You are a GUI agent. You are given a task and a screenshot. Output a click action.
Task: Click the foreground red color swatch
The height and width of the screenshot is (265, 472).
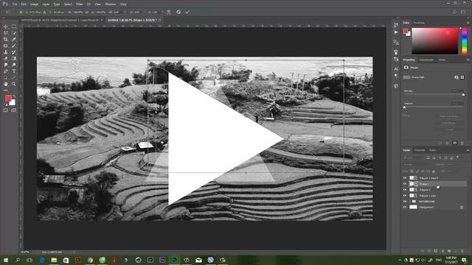point(8,99)
